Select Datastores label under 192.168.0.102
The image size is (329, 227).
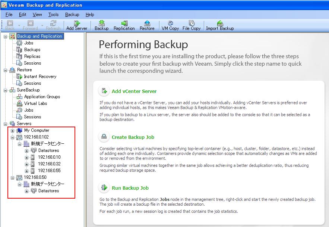click(49, 150)
